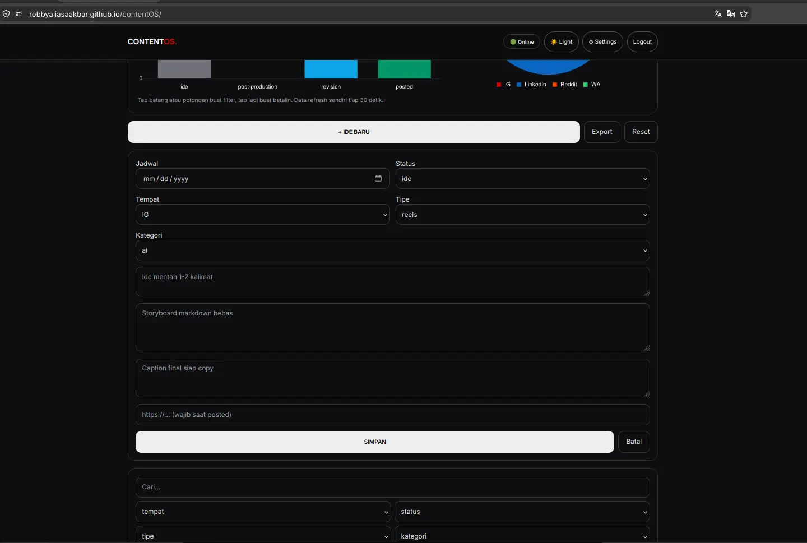807x543 pixels.
Task: Filter by the green posted bar
Action: point(404,69)
